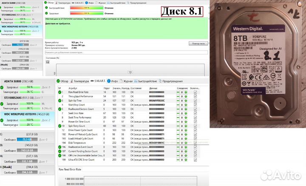This screenshot has height=186, width=306.
Task: Click the Здоровье 100 % gradient bar in Overview
Action: pyautogui.click(x=87, y=13)
